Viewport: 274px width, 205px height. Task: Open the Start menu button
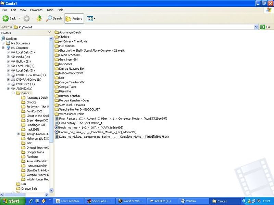click(13, 201)
